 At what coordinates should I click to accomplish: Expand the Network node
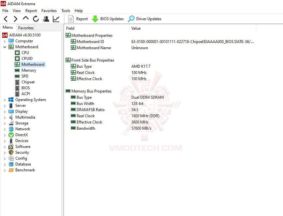click(5, 129)
